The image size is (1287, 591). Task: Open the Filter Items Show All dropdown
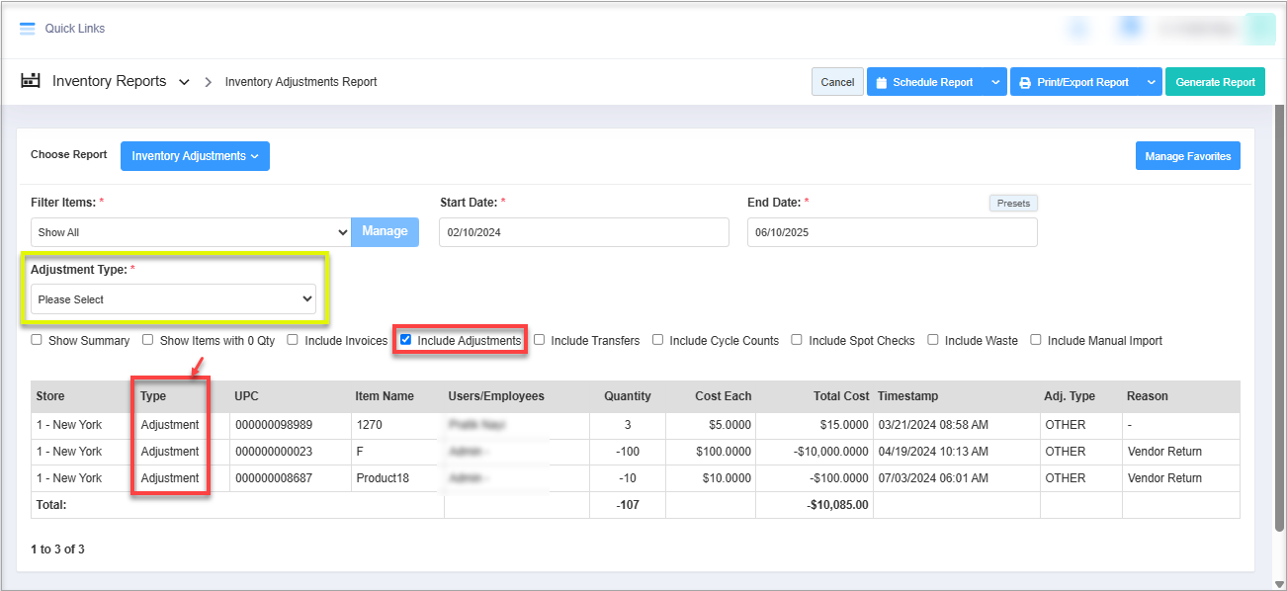pos(191,232)
